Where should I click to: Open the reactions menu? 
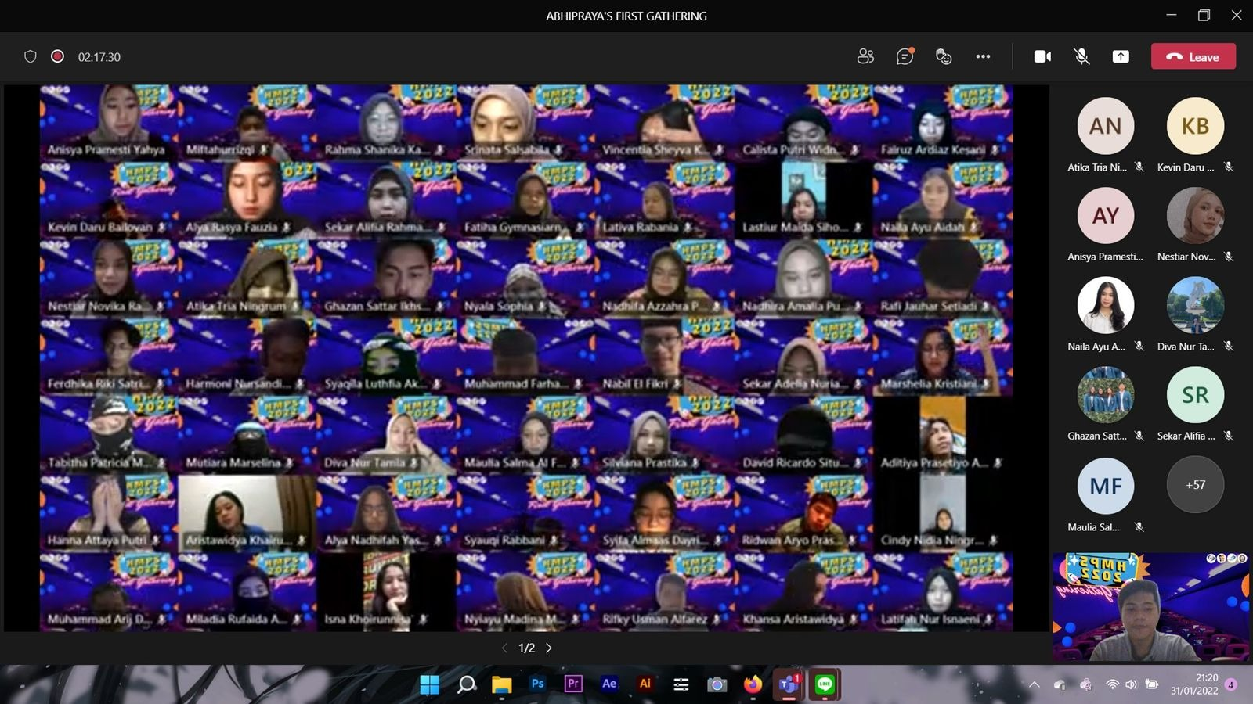click(x=944, y=56)
